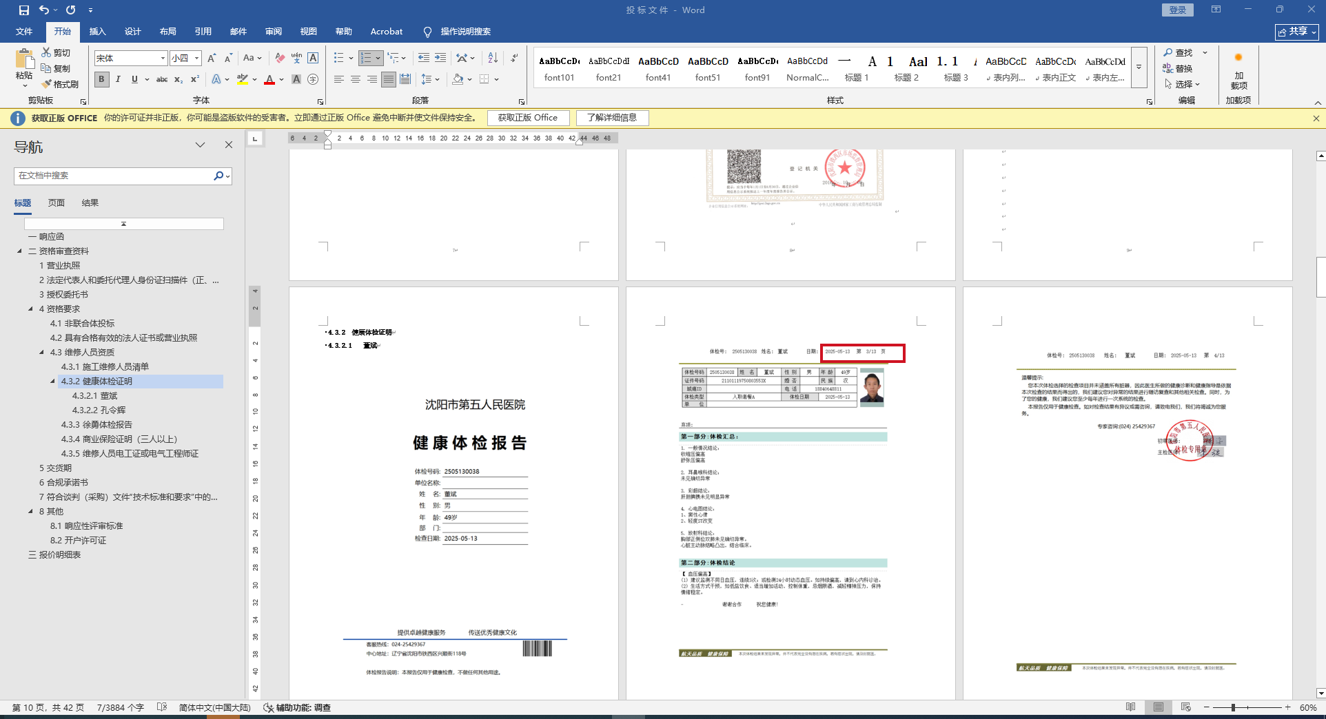Switch navigation pane to 结果 tab
Viewport: 1326px width, 719px height.
[90, 203]
